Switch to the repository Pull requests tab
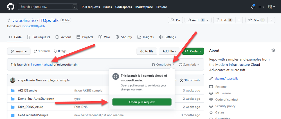This screenshot has height=119, width=281. 38,37
